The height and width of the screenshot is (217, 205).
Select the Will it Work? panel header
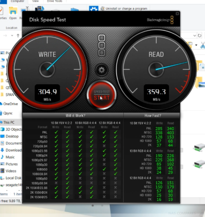tap(73, 115)
